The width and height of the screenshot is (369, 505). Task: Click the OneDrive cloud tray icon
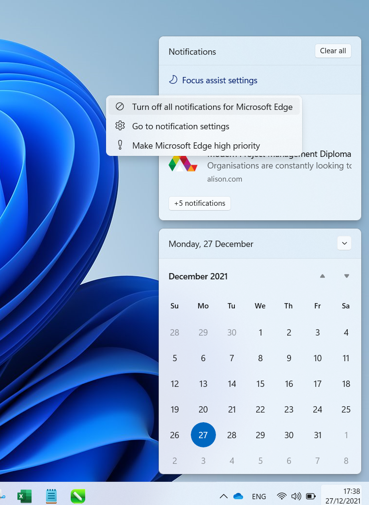238,496
